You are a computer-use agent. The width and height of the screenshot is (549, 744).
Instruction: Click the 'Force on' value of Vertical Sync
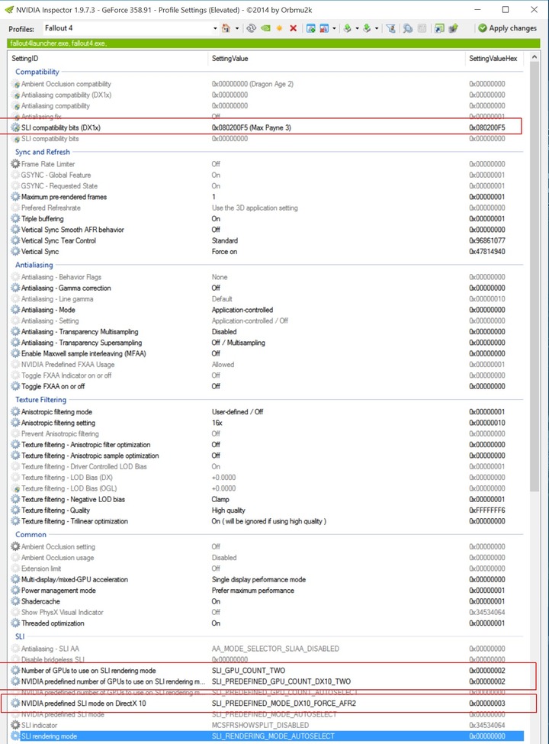point(224,252)
